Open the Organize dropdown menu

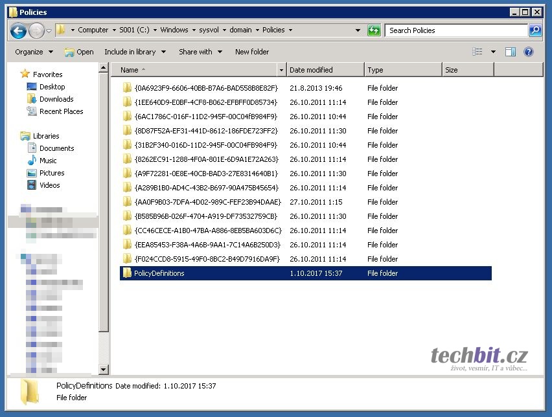(34, 52)
